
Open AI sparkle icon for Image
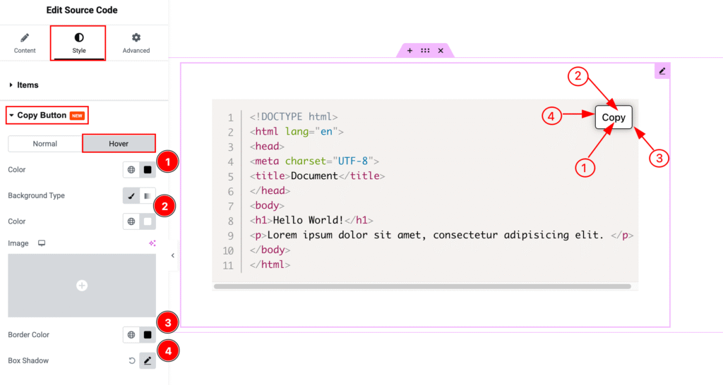pyautogui.click(x=153, y=243)
